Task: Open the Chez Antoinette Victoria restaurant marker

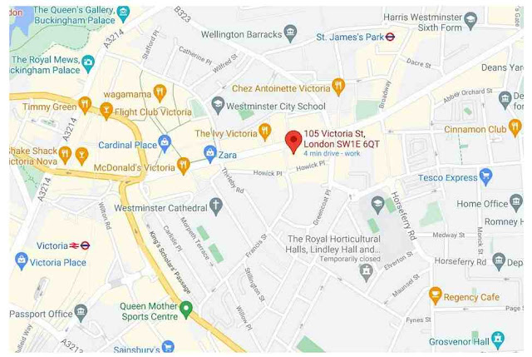Action: [338, 87]
